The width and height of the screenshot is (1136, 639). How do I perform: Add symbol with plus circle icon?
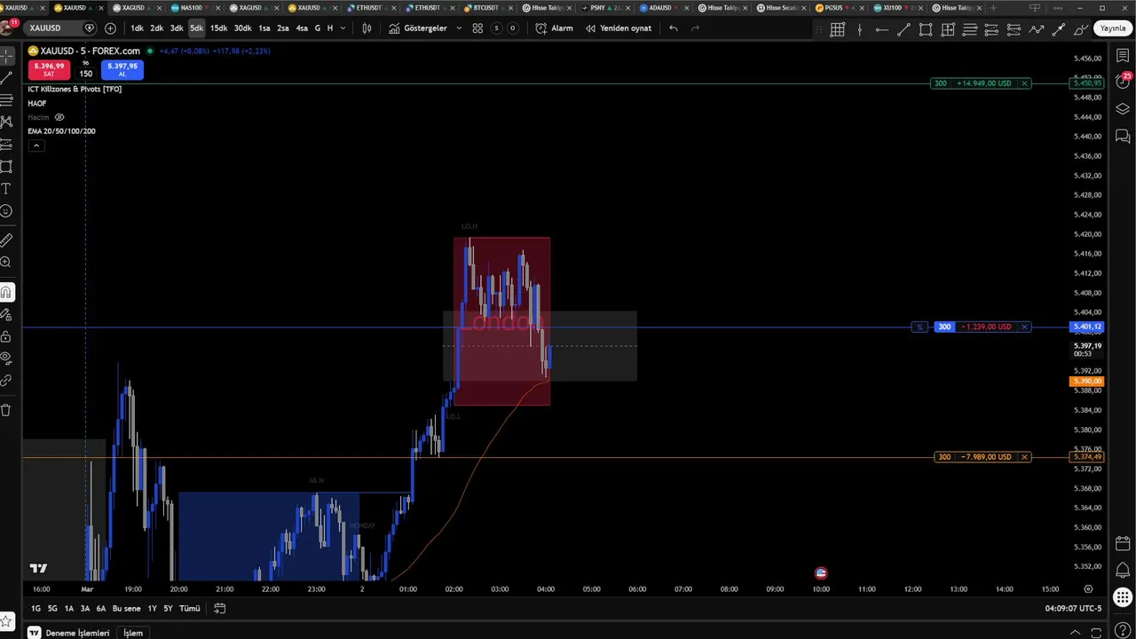point(110,28)
